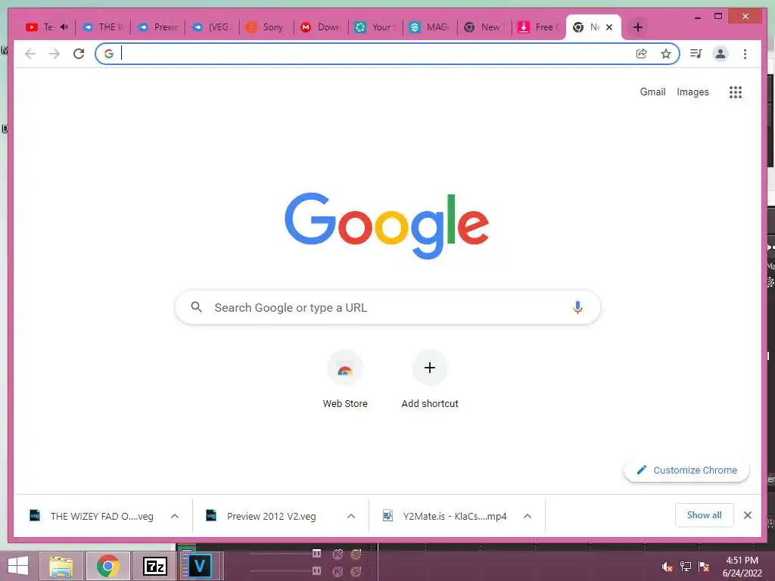Click the Share this page icon
Screen dimensions: 775x581
641,54
